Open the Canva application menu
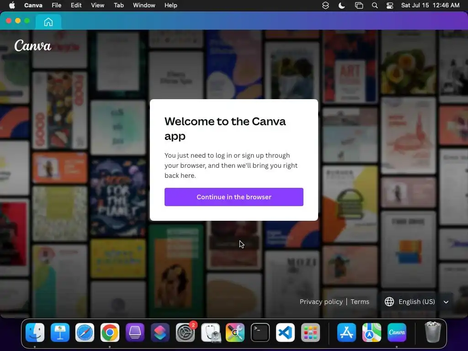 click(33, 5)
